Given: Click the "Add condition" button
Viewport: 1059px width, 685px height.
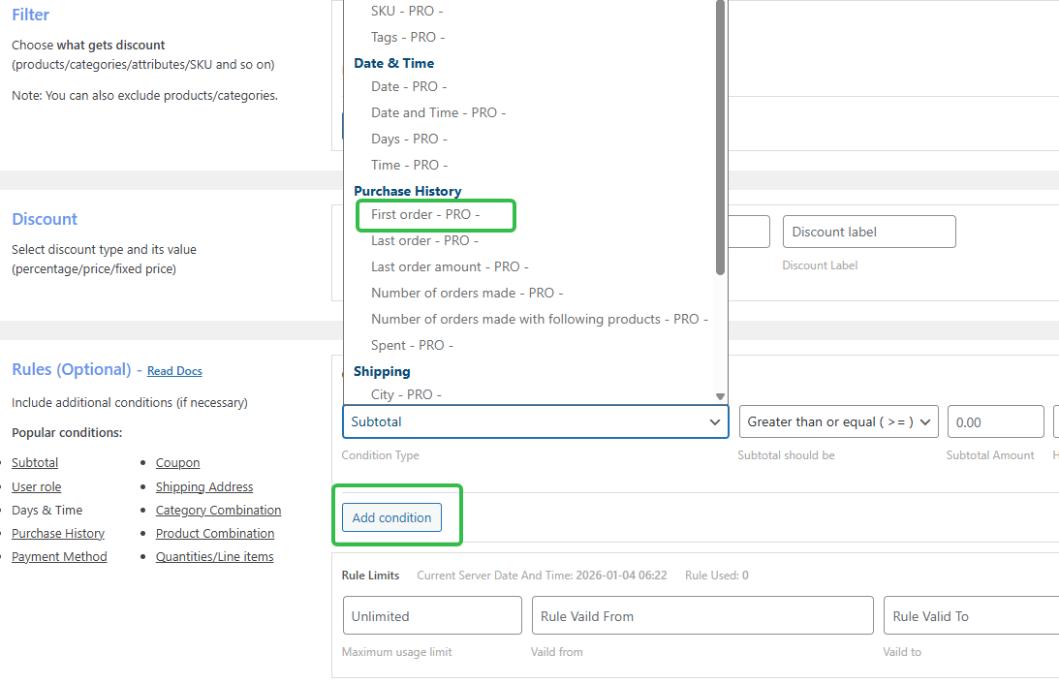Looking at the screenshot, I should 391,518.
